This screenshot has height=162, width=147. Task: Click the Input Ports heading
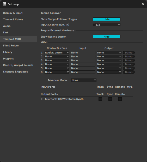pos(48,87)
